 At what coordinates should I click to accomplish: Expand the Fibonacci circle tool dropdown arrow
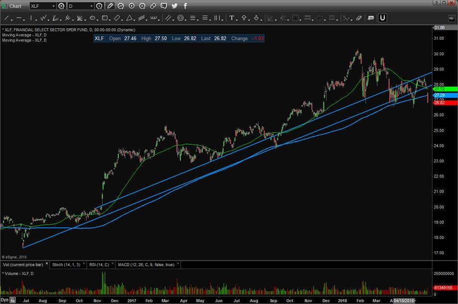(x=186, y=19)
